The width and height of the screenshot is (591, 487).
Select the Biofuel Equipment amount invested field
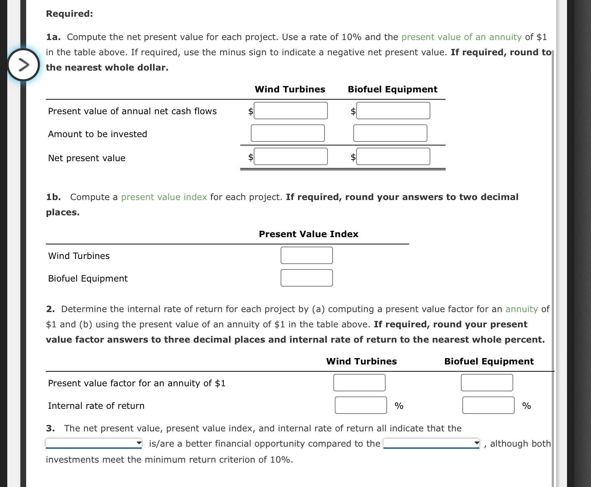point(390,133)
